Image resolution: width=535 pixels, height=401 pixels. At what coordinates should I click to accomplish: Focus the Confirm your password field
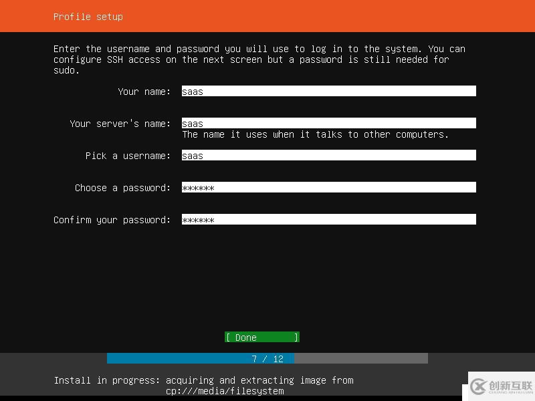(328, 219)
